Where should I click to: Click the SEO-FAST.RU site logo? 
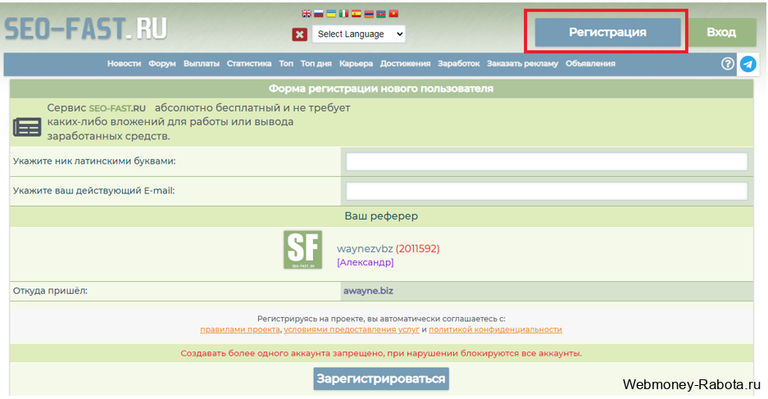pyautogui.click(x=86, y=29)
